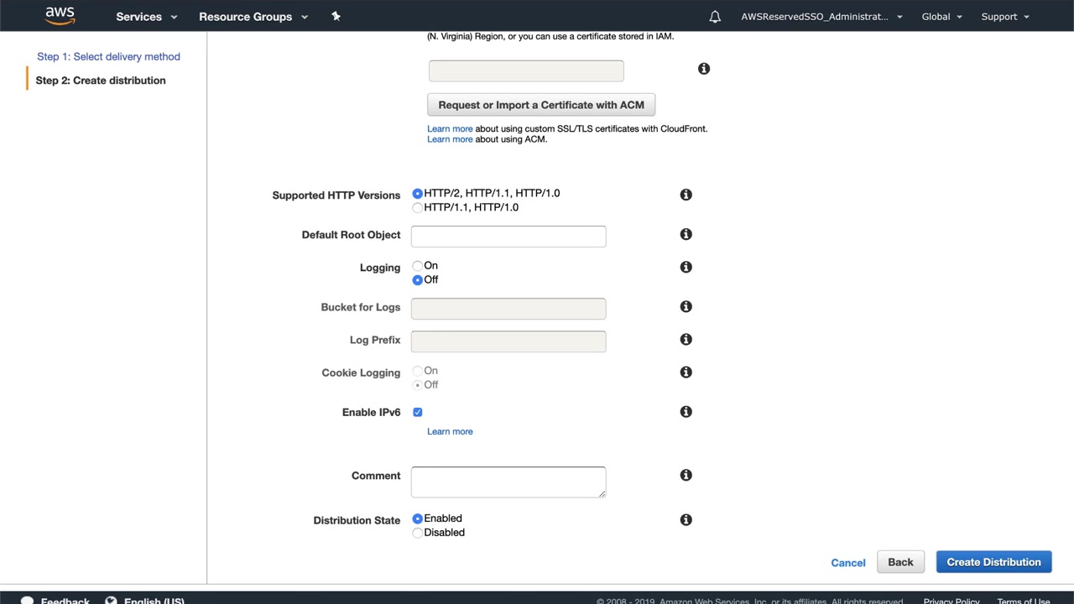This screenshot has height=604, width=1074.
Task: Click info icon next to Enable IPv6
Action: (x=686, y=412)
